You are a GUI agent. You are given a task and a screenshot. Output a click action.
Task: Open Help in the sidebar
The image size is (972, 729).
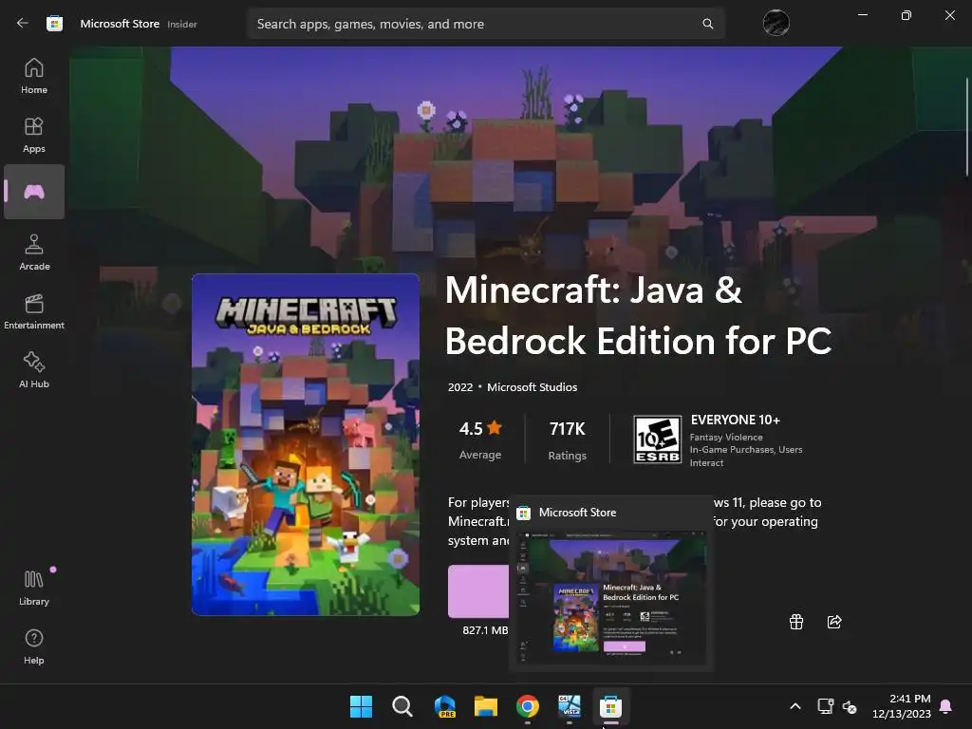[34, 646]
